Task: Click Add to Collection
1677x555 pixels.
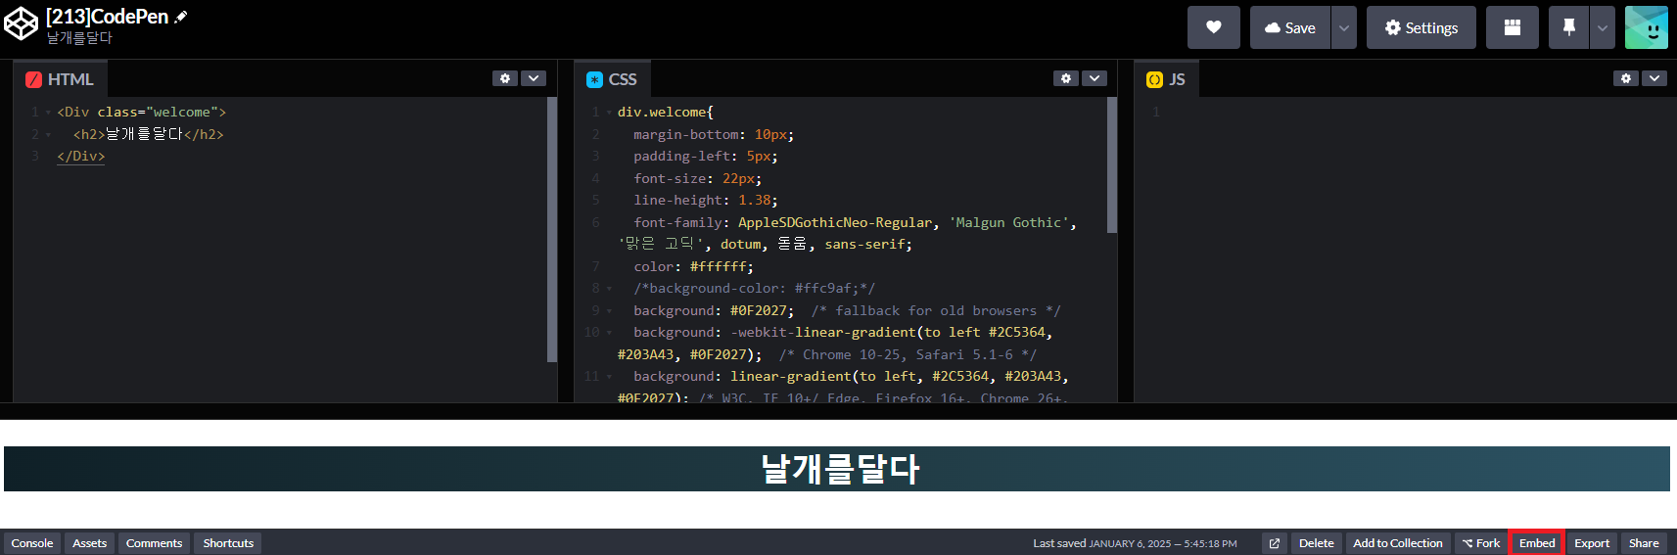Action: [1398, 543]
